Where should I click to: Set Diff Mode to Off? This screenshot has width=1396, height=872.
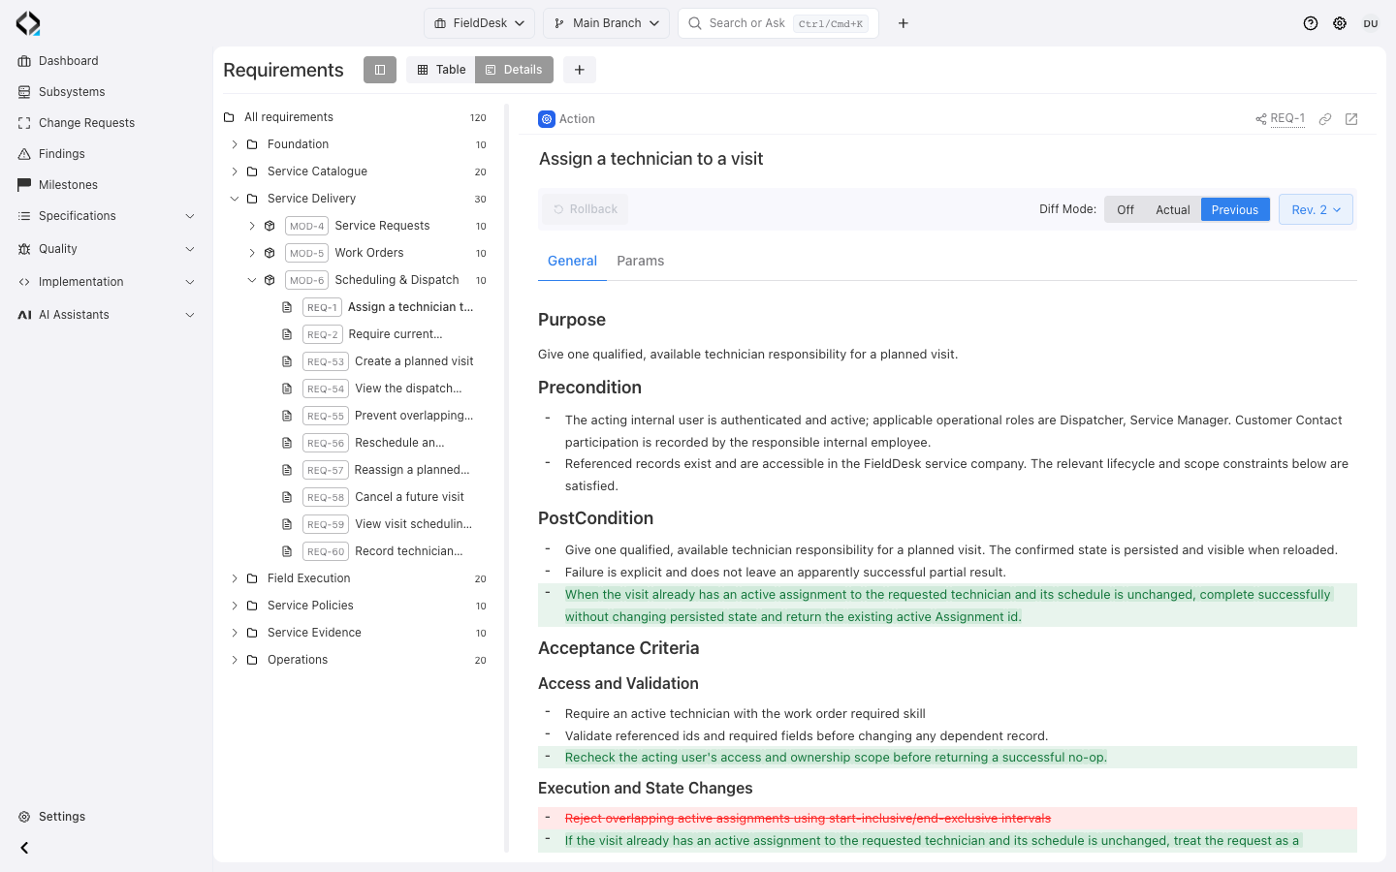coord(1126,209)
